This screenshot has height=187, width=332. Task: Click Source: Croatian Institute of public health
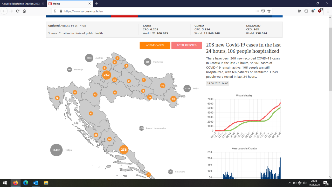point(75,33)
